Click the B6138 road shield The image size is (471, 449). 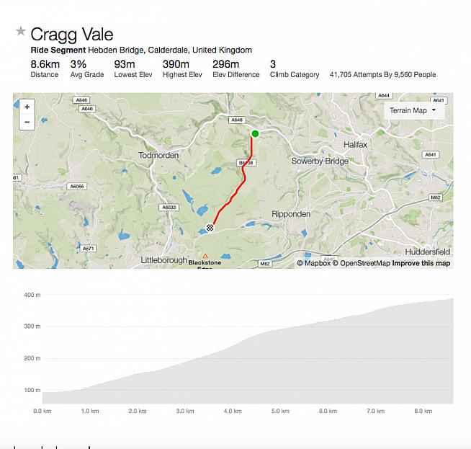coord(246,164)
